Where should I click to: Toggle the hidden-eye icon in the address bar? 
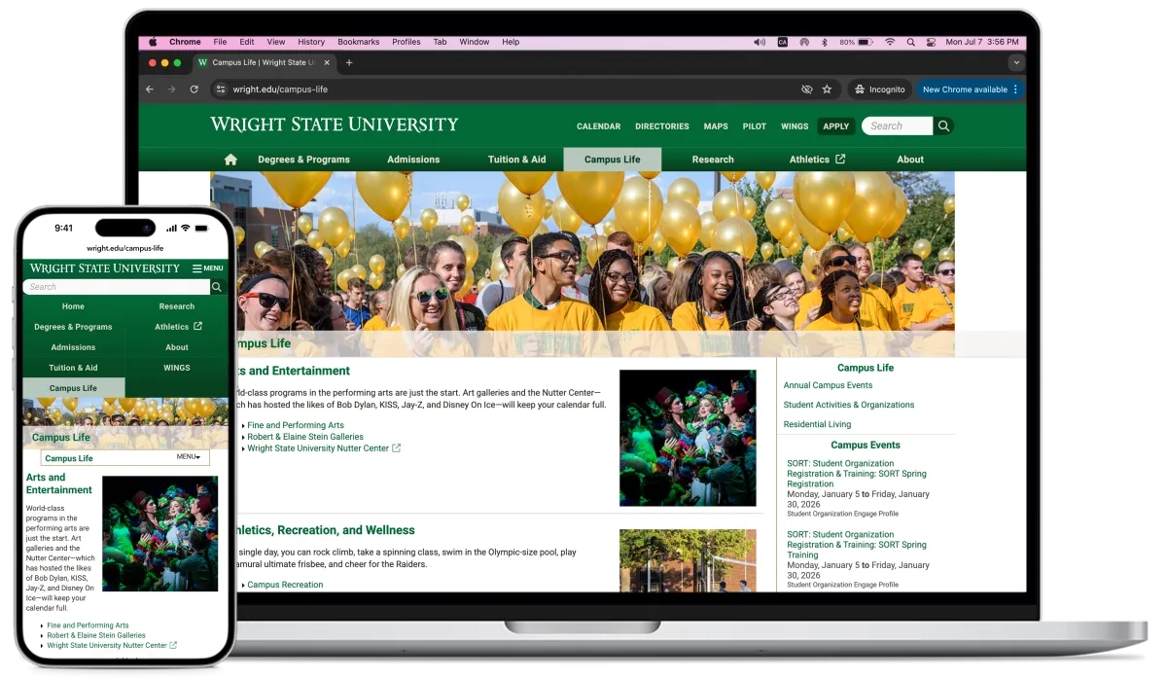(x=806, y=89)
